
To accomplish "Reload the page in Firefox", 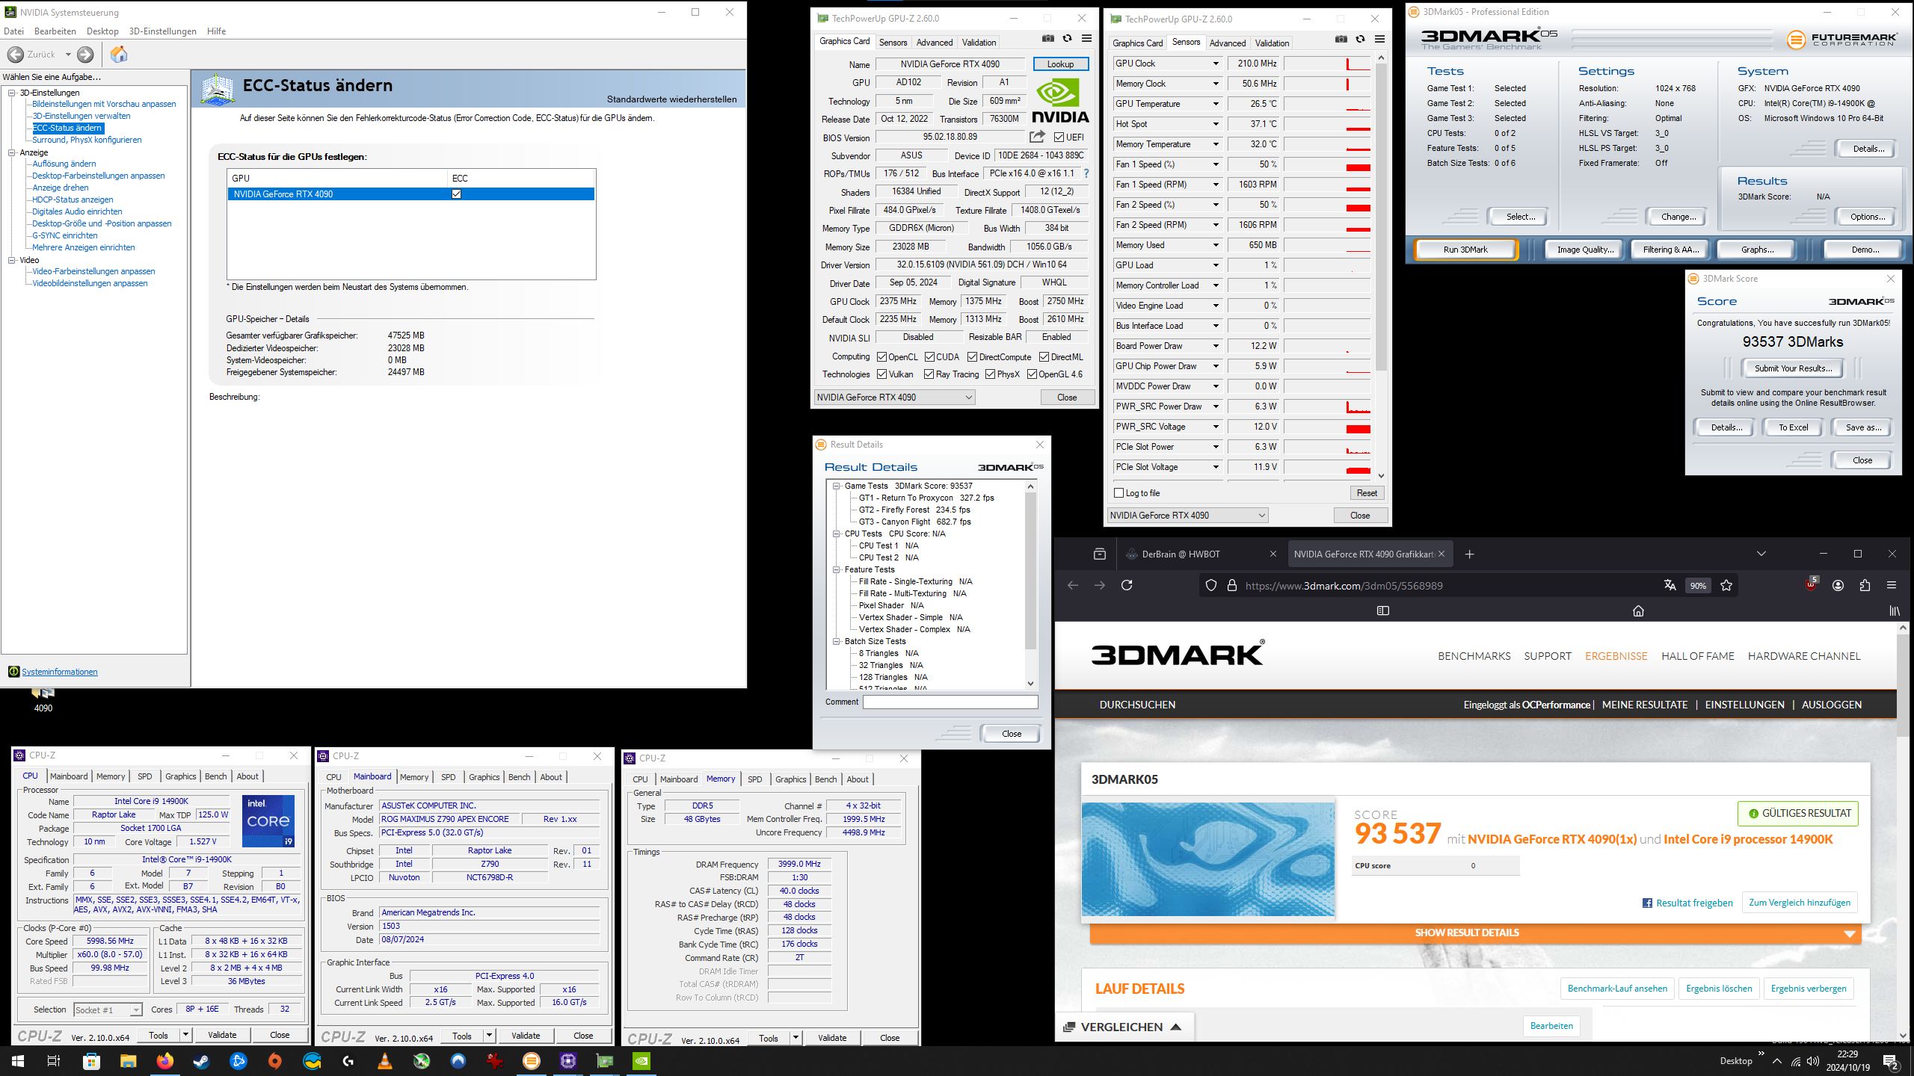I will point(1127,585).
